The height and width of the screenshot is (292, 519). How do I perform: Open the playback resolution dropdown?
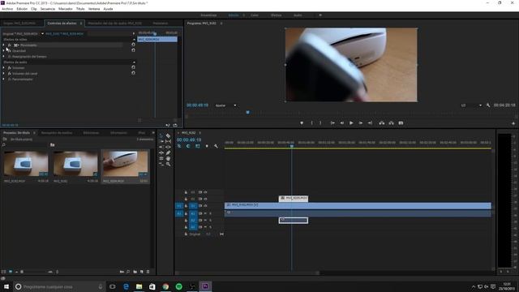[x=472, y=105]
